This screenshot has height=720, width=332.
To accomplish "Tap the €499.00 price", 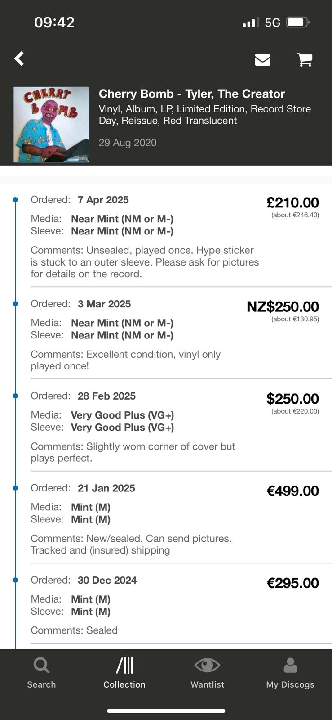I will [x=292, y=490].
